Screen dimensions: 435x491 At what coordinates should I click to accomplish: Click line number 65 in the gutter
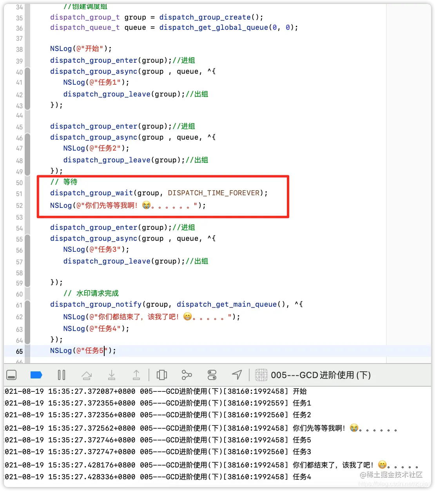tap(19, 351)
